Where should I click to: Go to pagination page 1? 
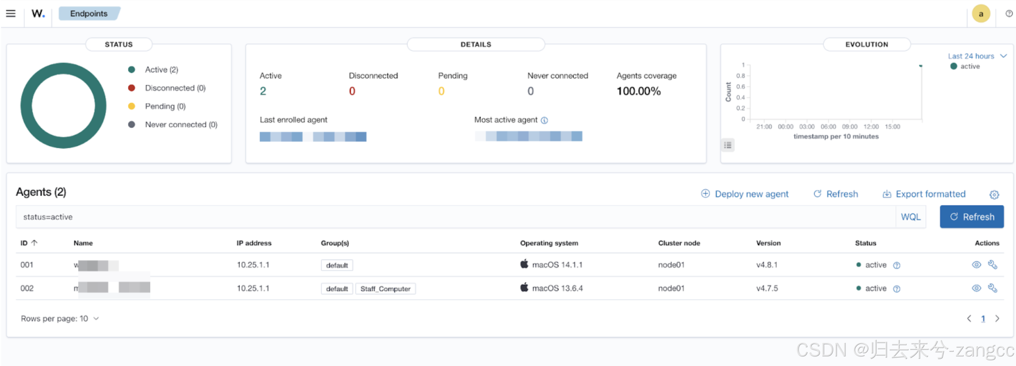click(x=983, y=319)
